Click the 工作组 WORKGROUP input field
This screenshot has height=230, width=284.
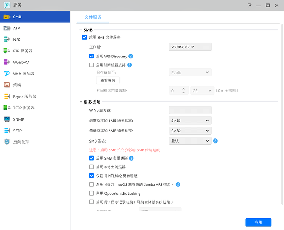[x=190, y=47]
